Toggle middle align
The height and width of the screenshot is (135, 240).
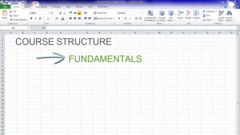[x=75, y=13]
